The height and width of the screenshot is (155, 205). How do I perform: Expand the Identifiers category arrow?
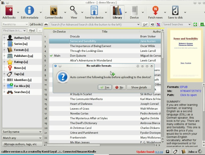click(x=4, y=80)
